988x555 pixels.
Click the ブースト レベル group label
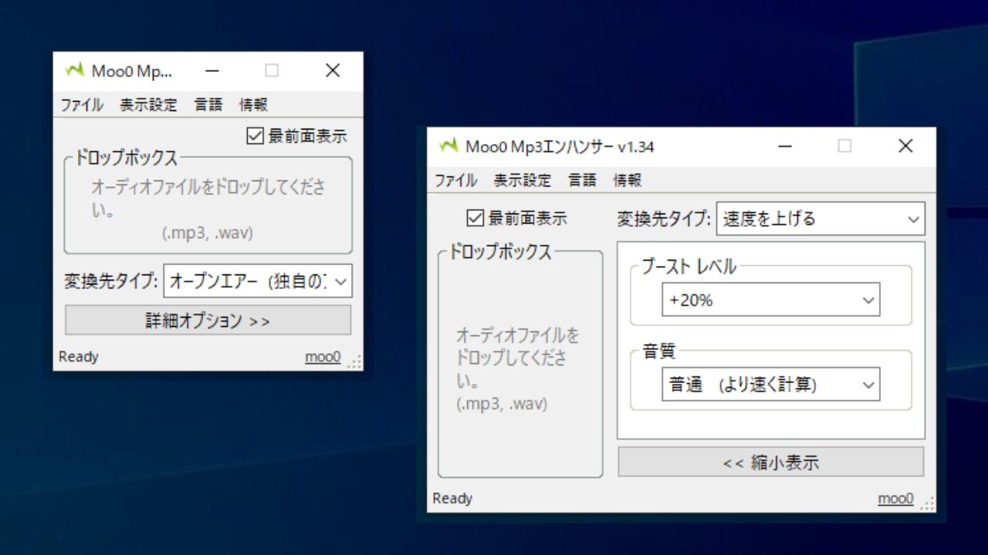click(x=689, y=267)
